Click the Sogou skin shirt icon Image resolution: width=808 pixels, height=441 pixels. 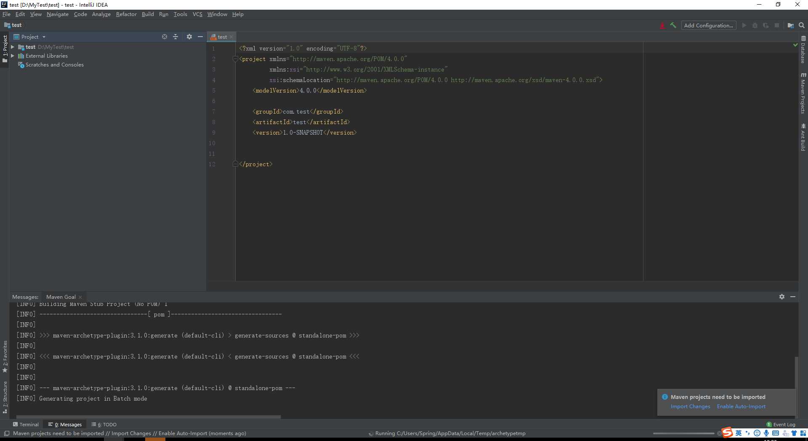[794, 433]
